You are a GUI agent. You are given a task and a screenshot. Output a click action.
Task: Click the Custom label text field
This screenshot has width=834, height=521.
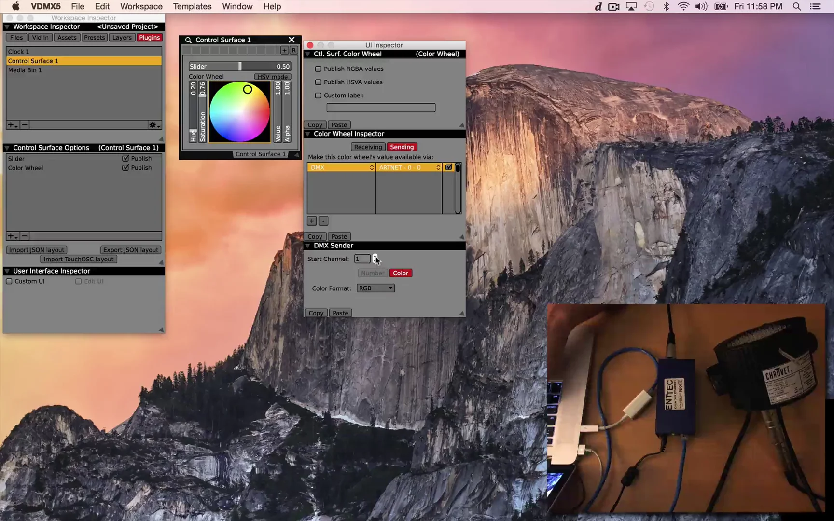click(x=381, y=108)
